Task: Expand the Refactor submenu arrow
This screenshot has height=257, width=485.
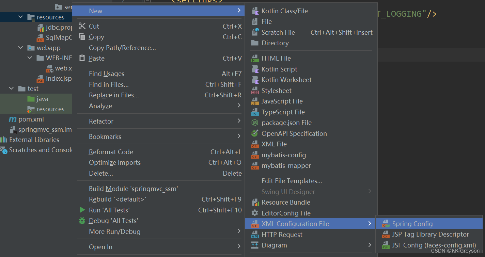Action: [239, 121]
